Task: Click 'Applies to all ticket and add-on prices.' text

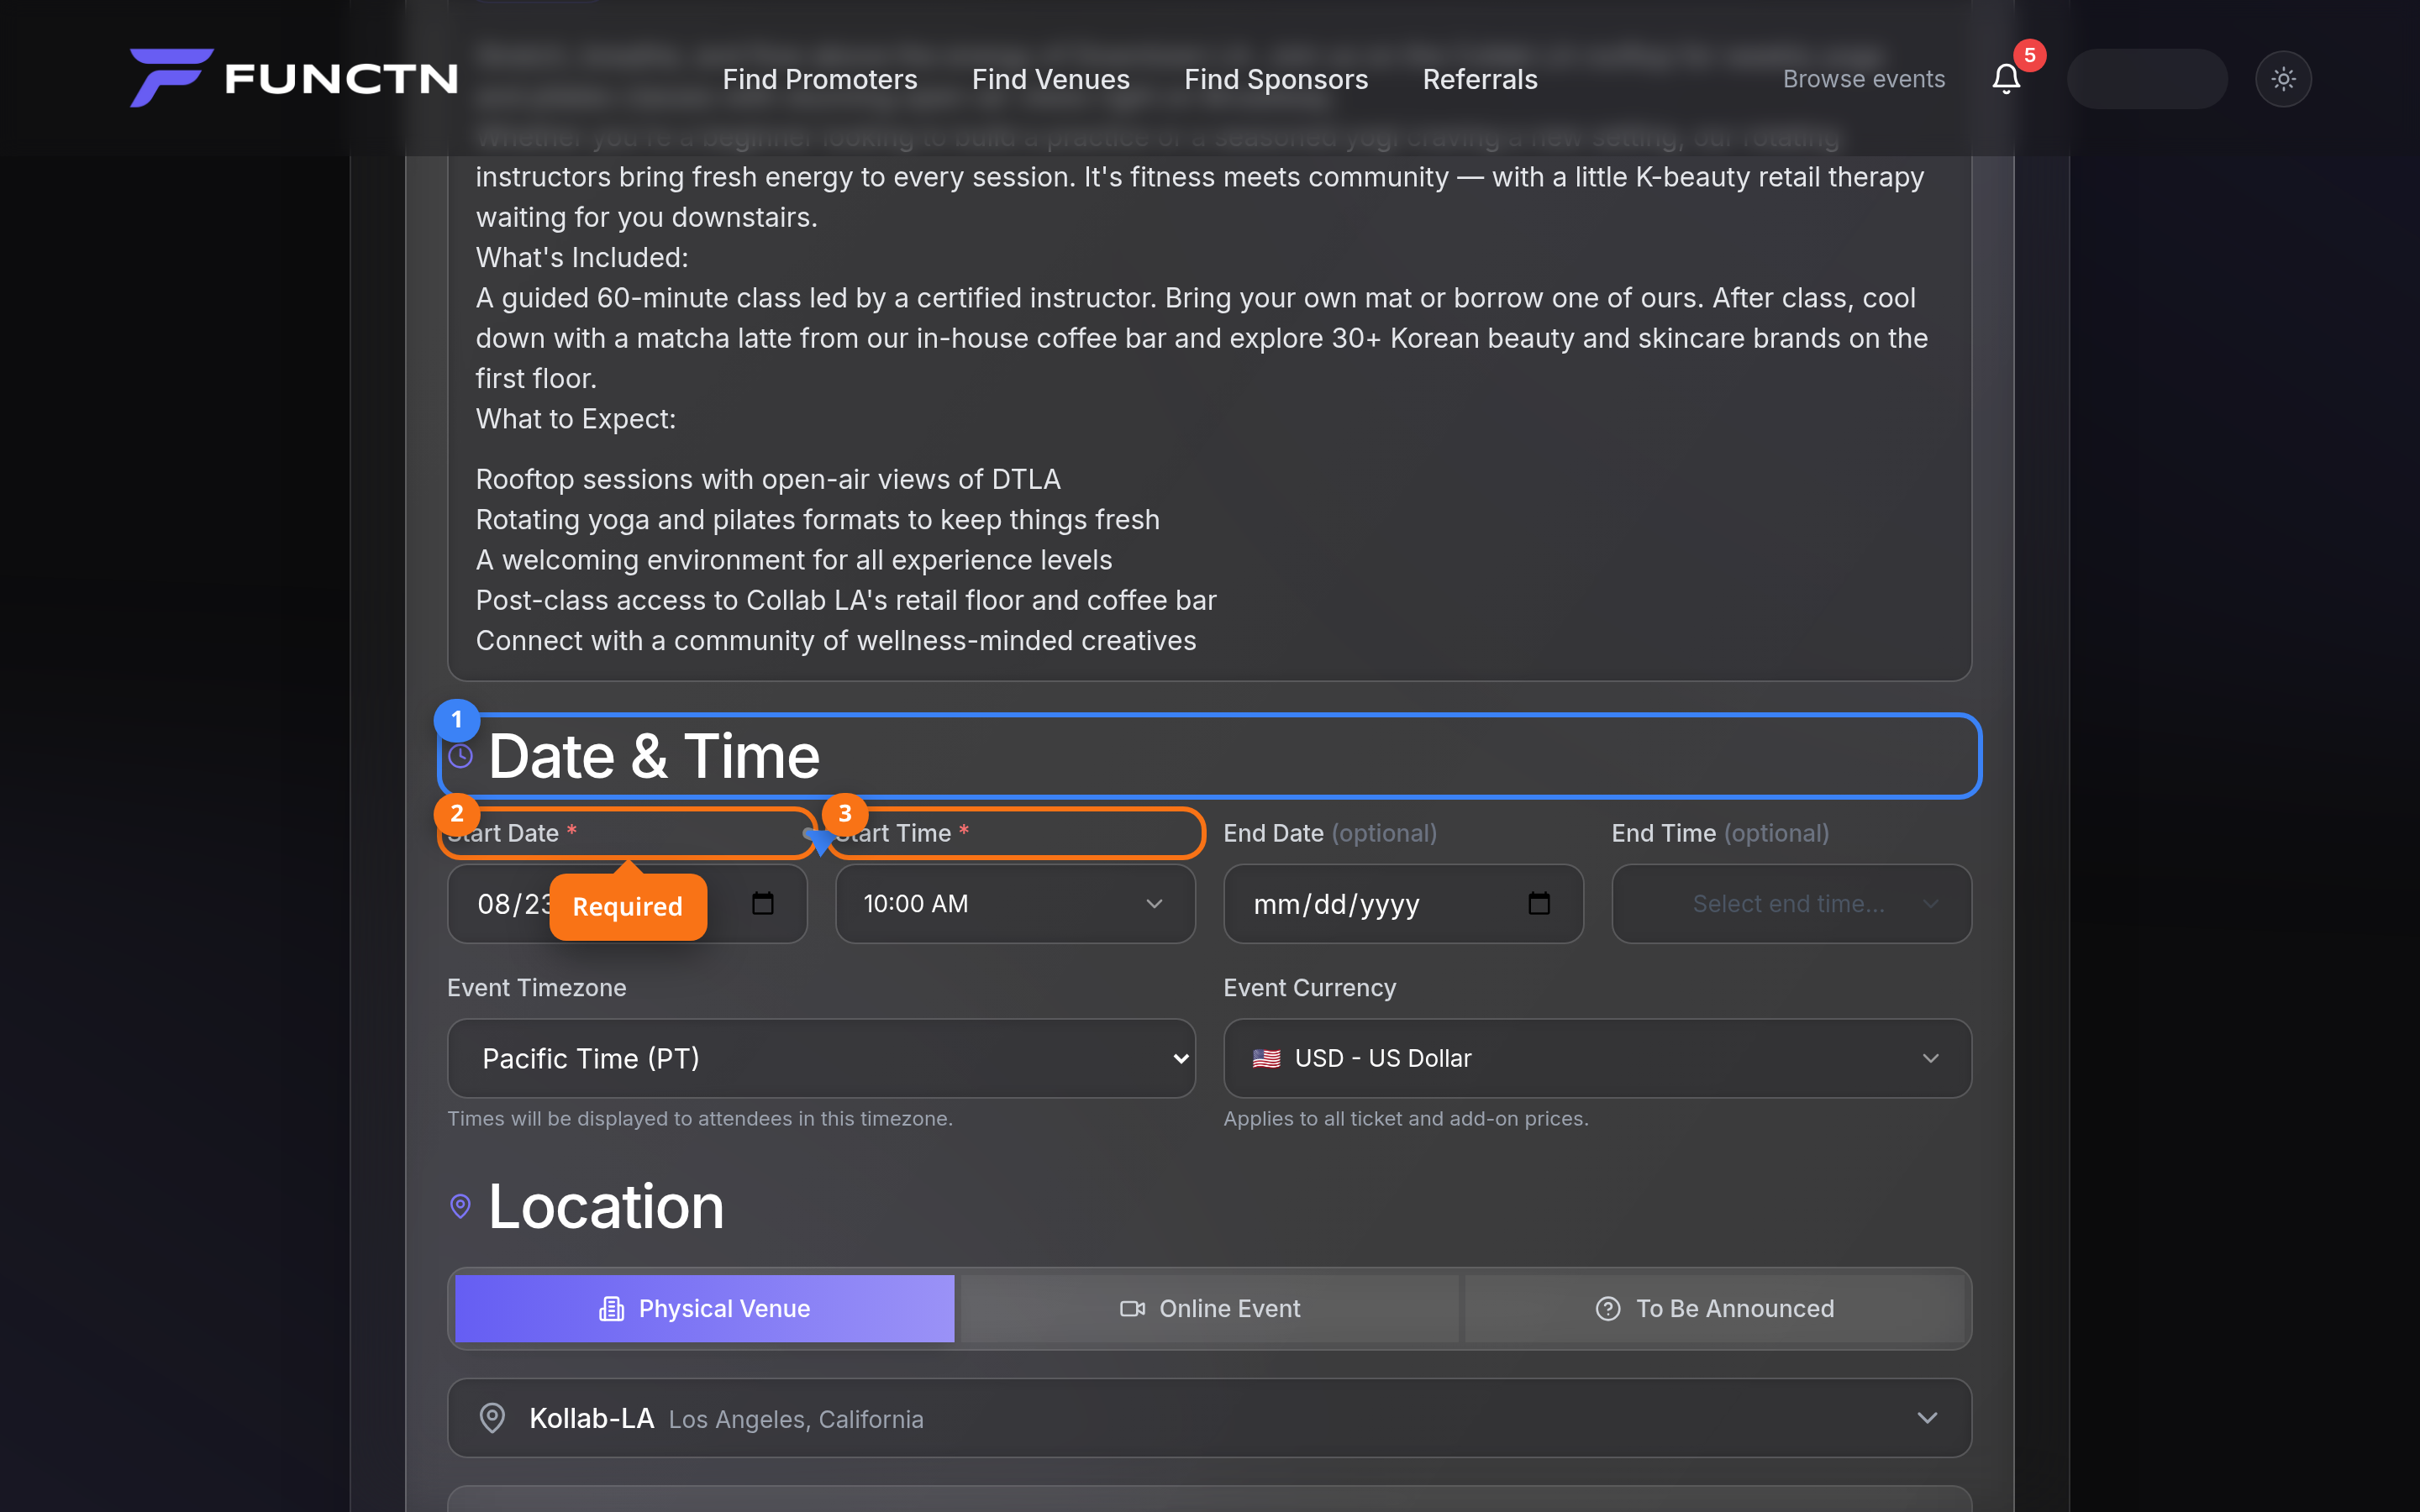Action: click(1406, 1119)
